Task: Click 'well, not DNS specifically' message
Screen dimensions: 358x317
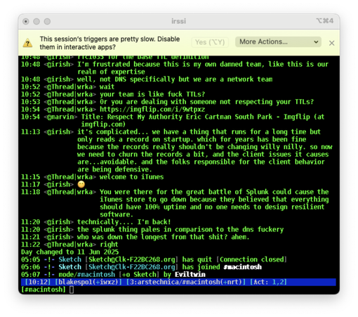Action: pyautogui.click(x=175, y=79)
